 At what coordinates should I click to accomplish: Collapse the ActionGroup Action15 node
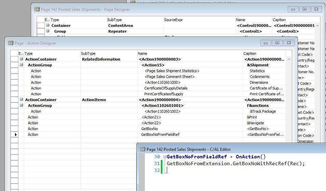(x=22, y=65)
